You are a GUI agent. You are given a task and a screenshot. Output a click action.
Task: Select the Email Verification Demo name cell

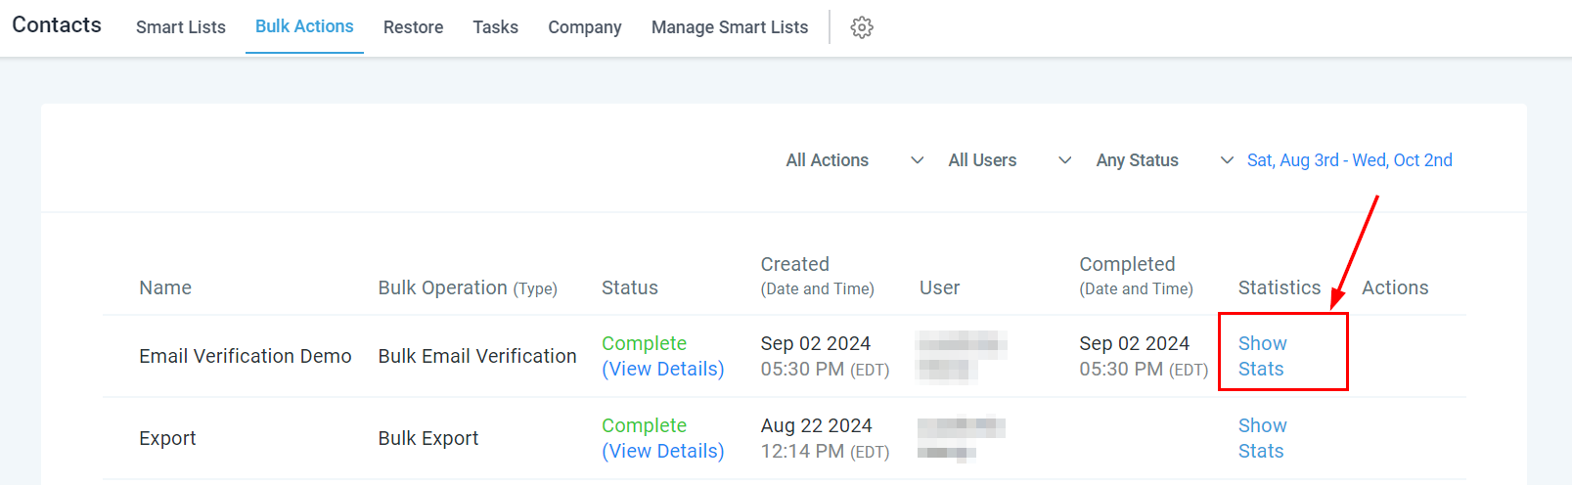[246, 356]
